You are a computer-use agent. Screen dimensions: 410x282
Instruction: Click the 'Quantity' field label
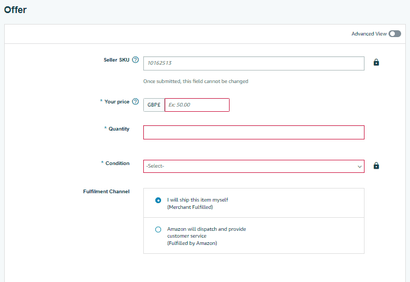(x=119, y=128)
